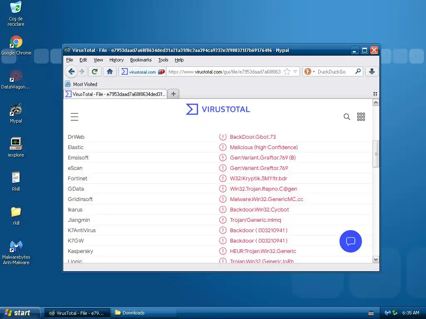Click the K7AntiVirus vendor name

point(82,230)
